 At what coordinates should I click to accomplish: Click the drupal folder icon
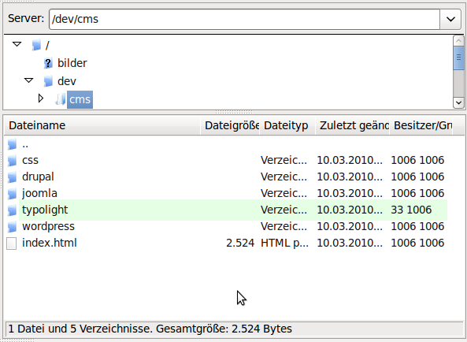[12, 177]
